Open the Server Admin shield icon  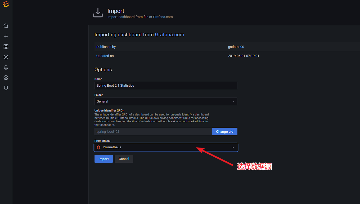6,88
